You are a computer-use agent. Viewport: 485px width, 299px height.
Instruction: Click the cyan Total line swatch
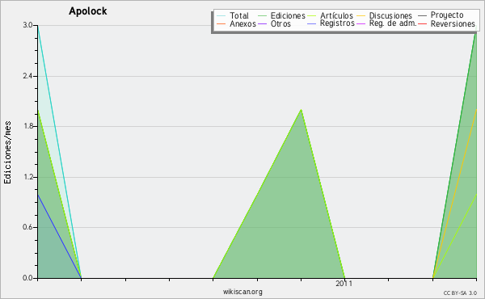(221, 16)
